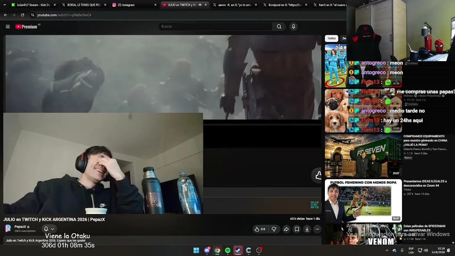Open the PepazX channel avatar
This screenshot has height=256, width=455.
tap(8, 229)
